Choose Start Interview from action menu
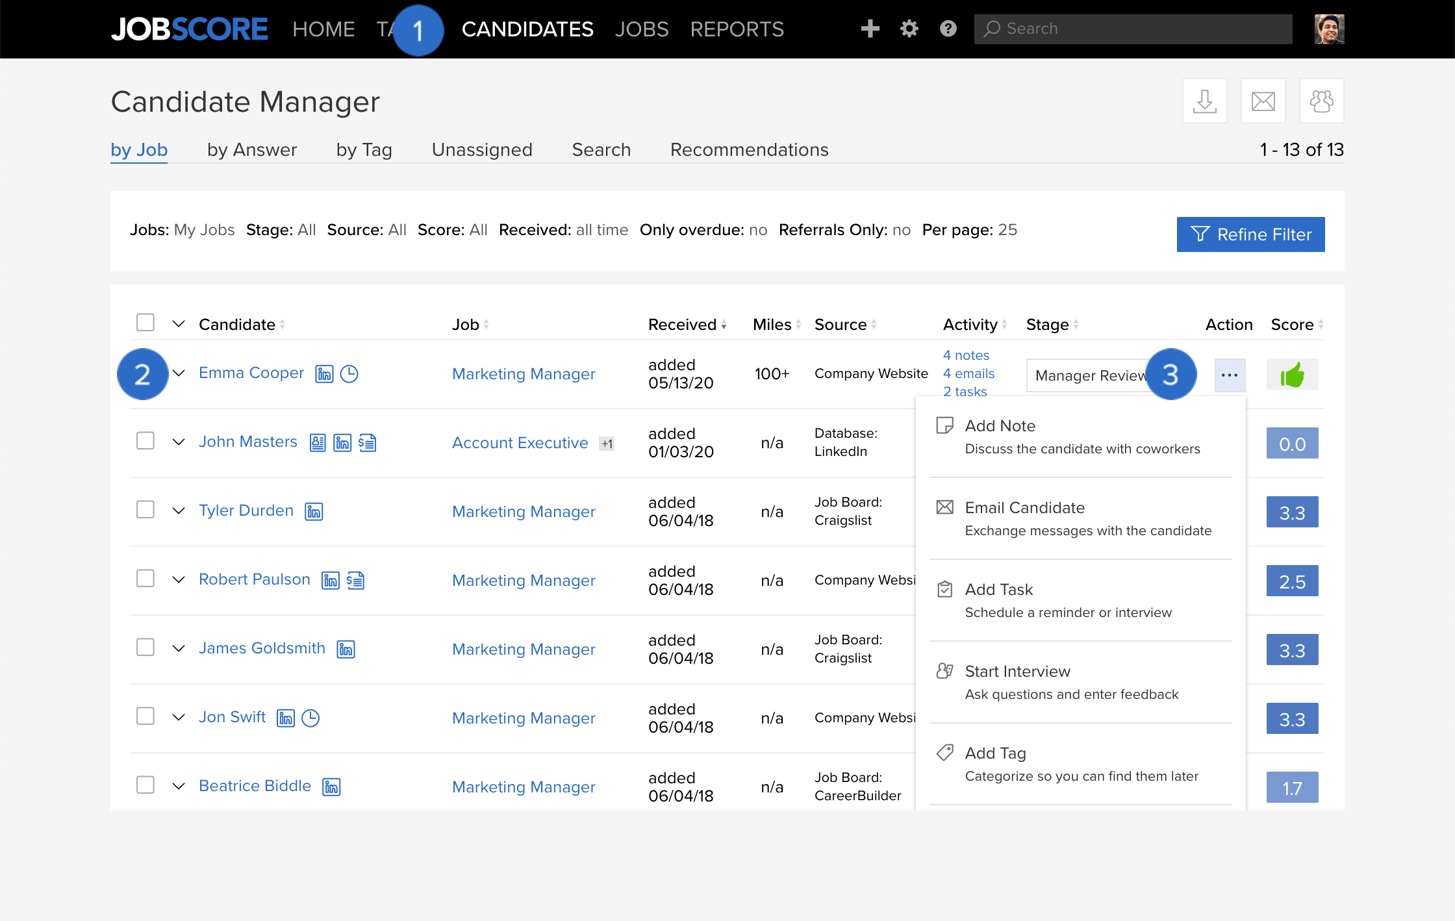 pyautogui.click(x=1081, y=683)
